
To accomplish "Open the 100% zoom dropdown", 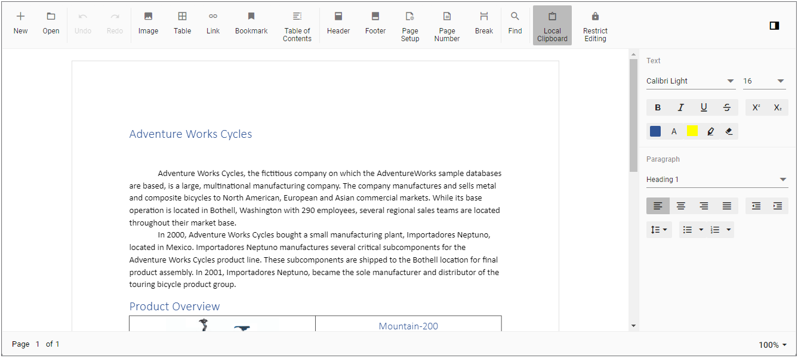I will [772, 345].
